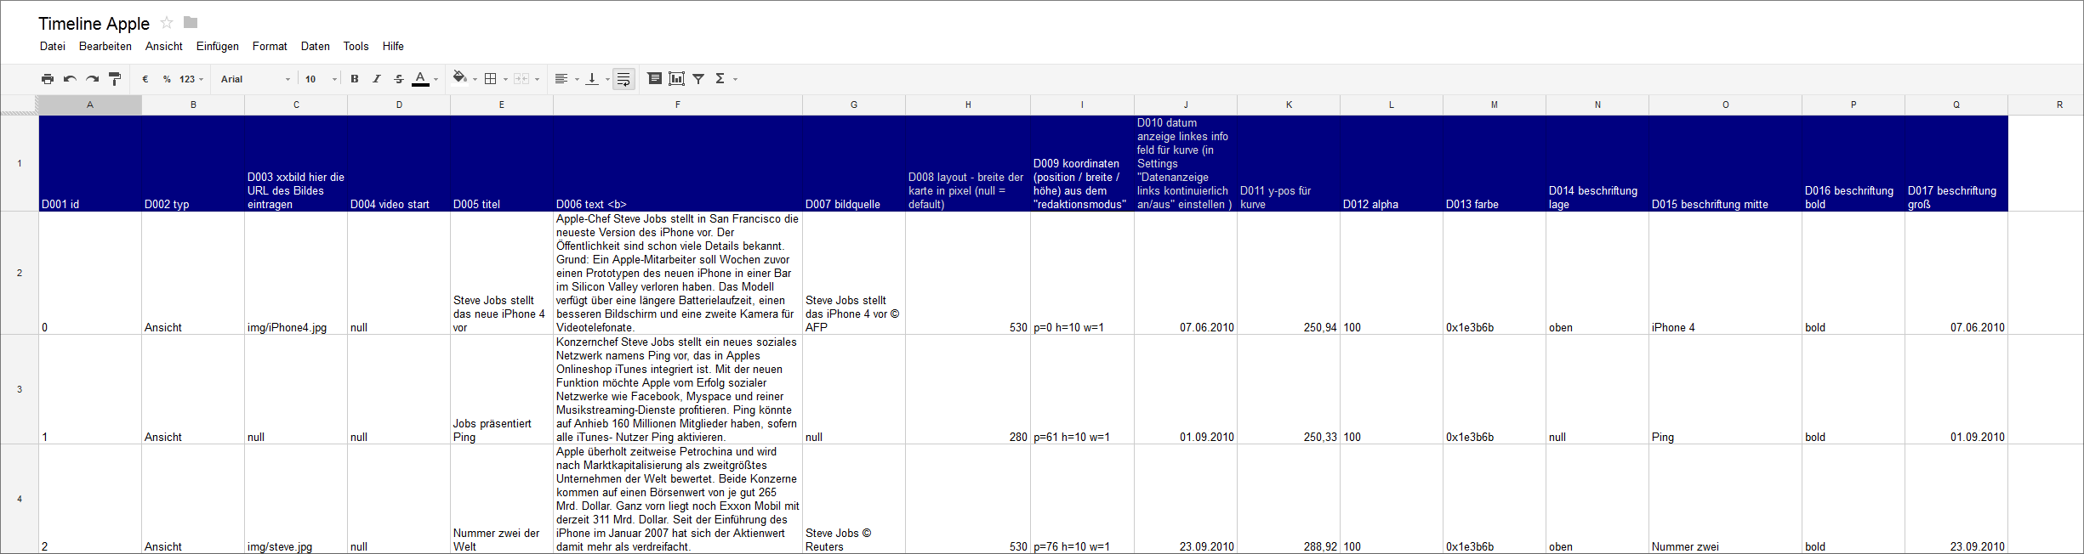Open the horizontal align dropdown arrow

tap(577, 79)
